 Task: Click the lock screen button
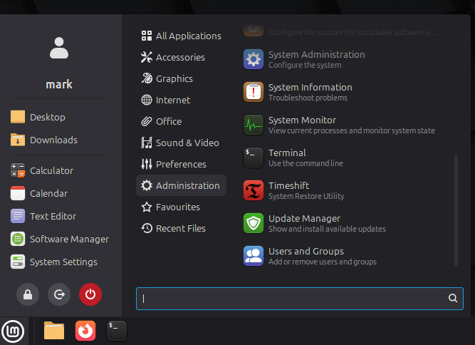point(28,294)
